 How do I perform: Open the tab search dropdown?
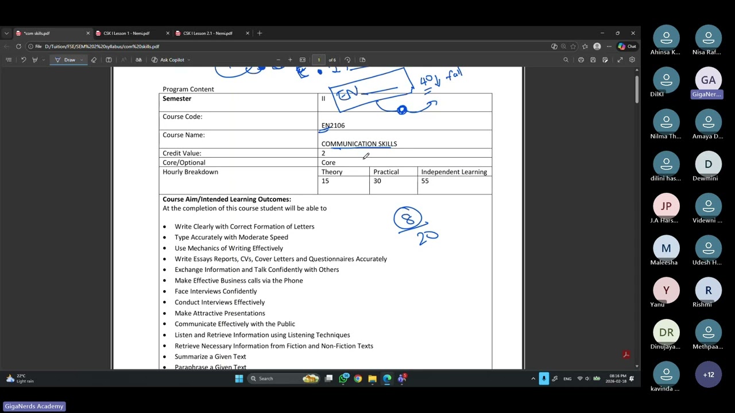coord(6,33)
